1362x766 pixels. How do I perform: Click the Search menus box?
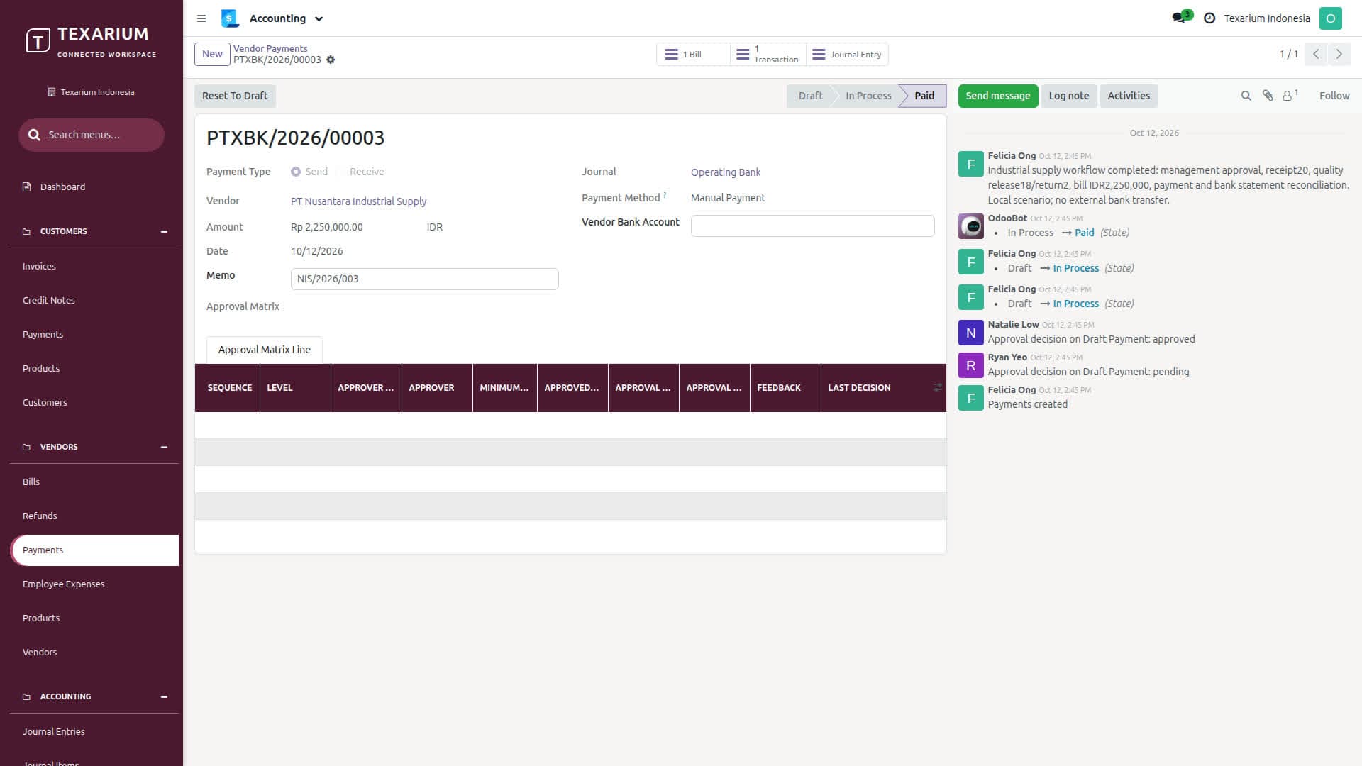(92, 135)
